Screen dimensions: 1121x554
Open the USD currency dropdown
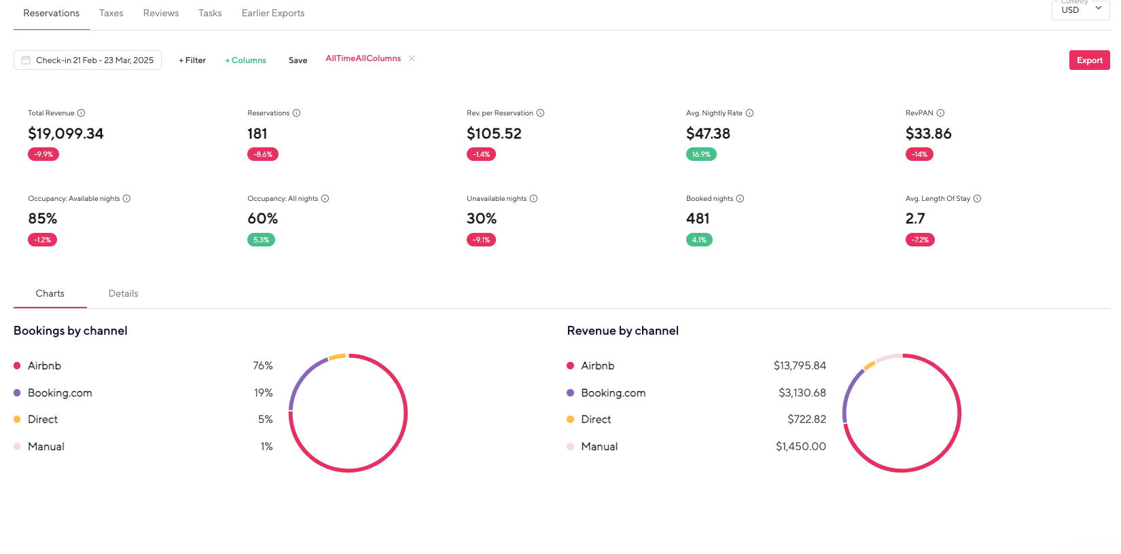[x=1080, y=10]
